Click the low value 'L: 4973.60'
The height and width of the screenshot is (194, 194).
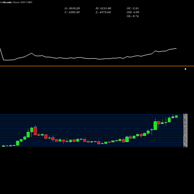(103, 12)
